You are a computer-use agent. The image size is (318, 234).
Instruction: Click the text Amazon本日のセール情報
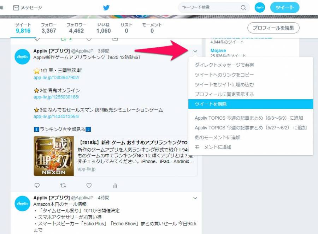click(60, 204)
